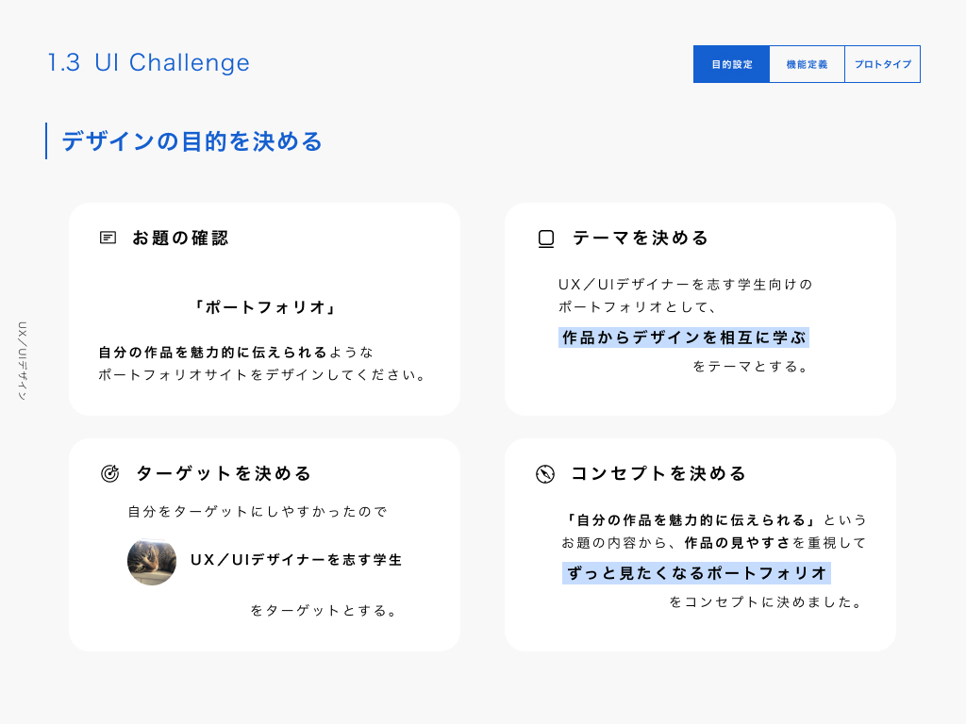Click the target icon beside ターゲットを決める
The height and width of the screenshot is (724, 966).
coord(109,473)
